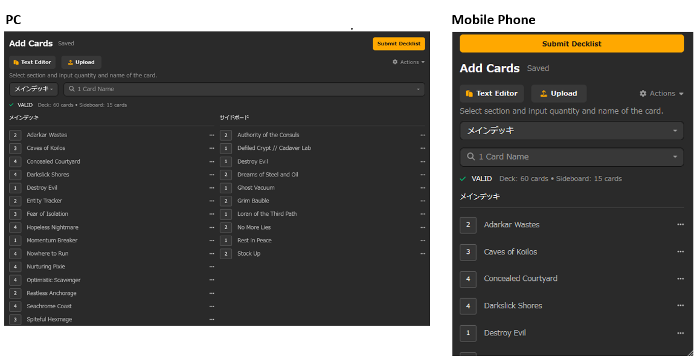Open options menu for Nurturing Pixie
Viewport: 697px width, 362px height.
click(211, 267)
